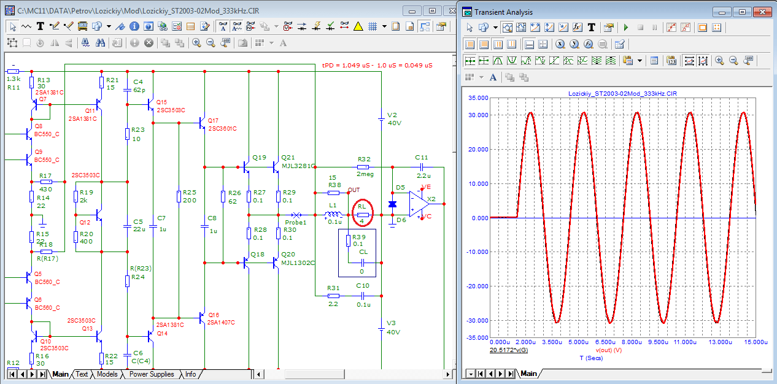777x384 pixels.
Task: Select the Main tab in Transient Analysis window
Action: pos(528,373)
